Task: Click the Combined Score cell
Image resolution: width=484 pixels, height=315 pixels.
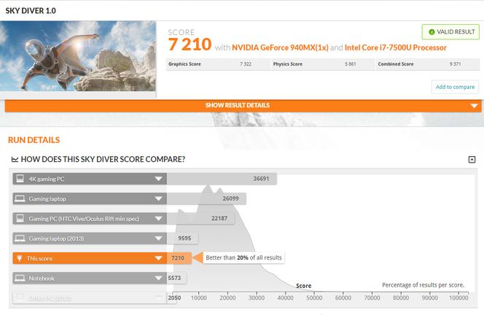Action: pos(428,64)
